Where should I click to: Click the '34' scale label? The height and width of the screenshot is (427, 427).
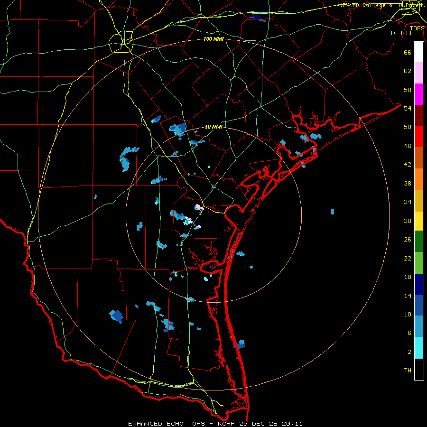click(408, 202)
